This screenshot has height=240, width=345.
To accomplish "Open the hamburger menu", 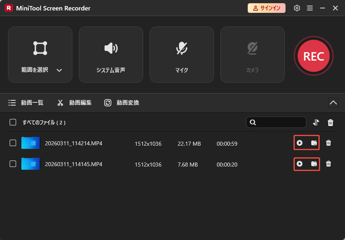I will click(x=310, y=8).
